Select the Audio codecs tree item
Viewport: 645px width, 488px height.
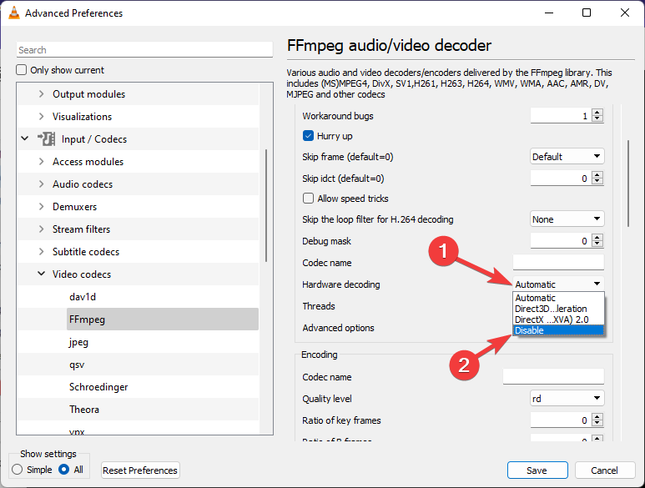[83, 184]
